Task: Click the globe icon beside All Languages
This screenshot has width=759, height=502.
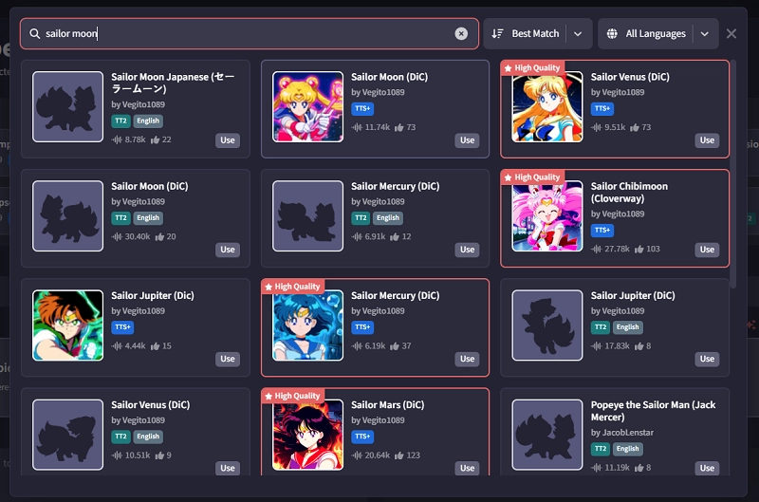Action: pyautogui.click(x=612, y=33)
